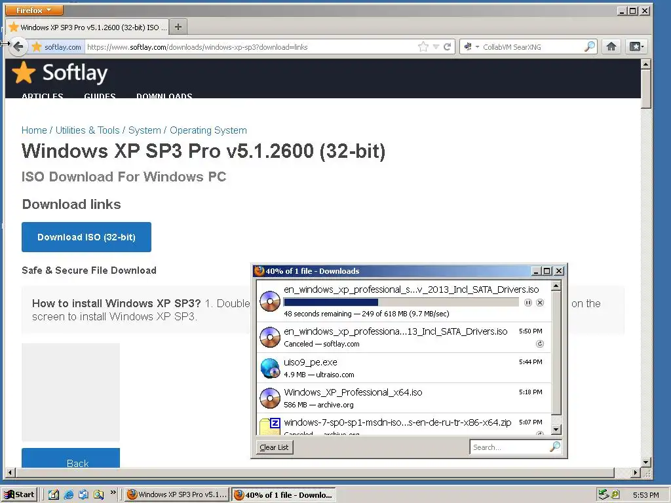This screenshot has height=503, width=671.
Task: Switch to Windows XP SP3 Pro taskbar button
Action: pos(177,494)
